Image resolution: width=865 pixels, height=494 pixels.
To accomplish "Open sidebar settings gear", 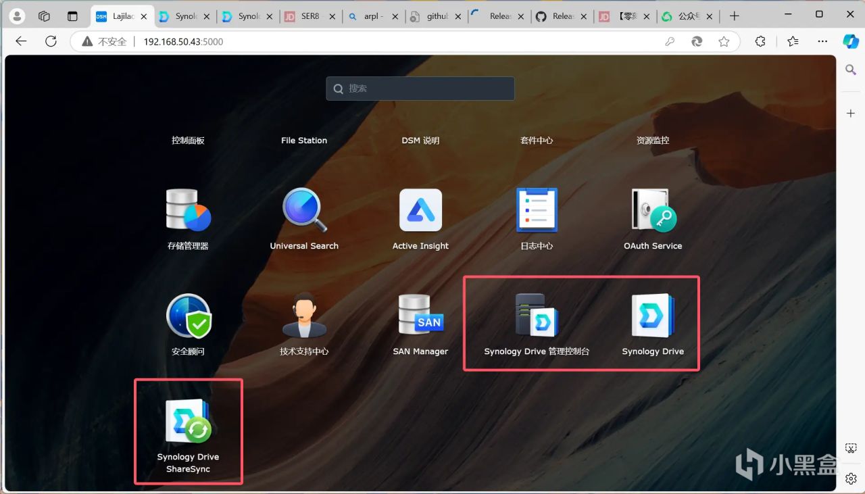I will point(851,478).
